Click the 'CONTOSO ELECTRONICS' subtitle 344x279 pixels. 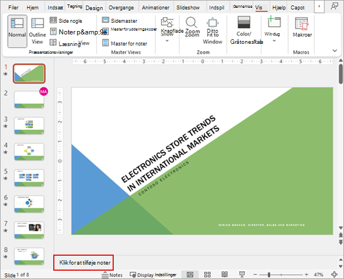(x=164, y=178)
